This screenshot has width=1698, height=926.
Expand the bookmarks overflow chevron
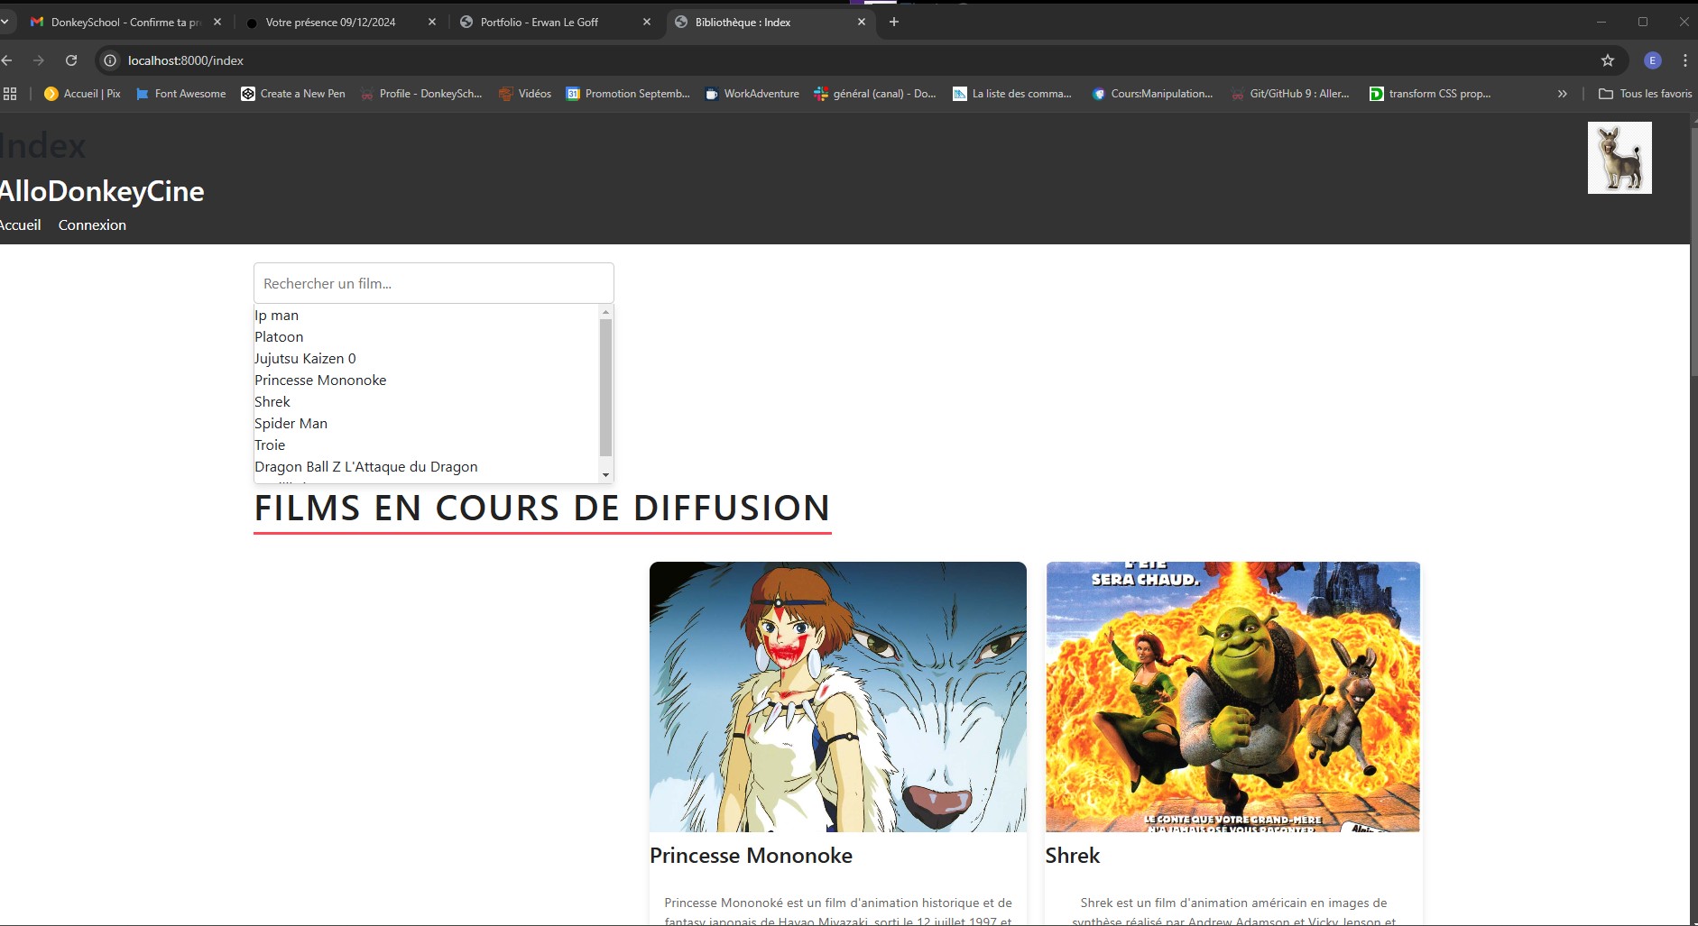point(1562,93)
